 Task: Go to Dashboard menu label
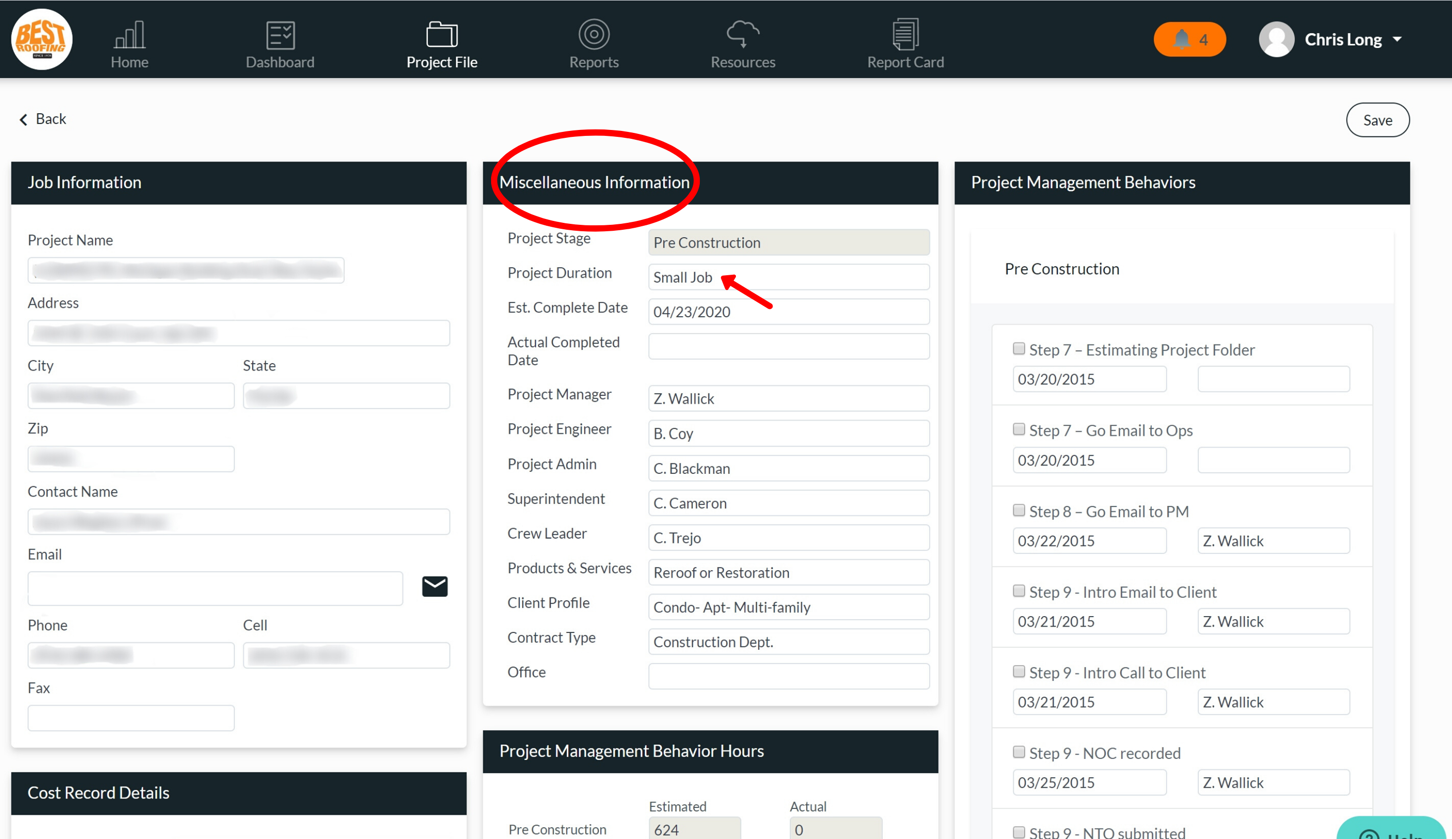coord(280,62)
